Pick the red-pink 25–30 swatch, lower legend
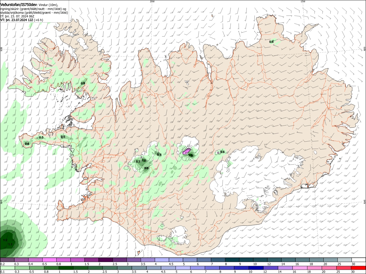This screenshot has width=366, height=274. [344, 268]
